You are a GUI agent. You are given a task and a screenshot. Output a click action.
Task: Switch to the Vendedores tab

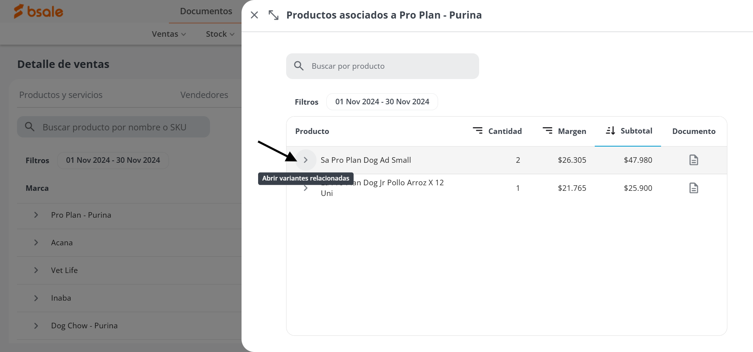pyautogui.click(x=204, y=95)
